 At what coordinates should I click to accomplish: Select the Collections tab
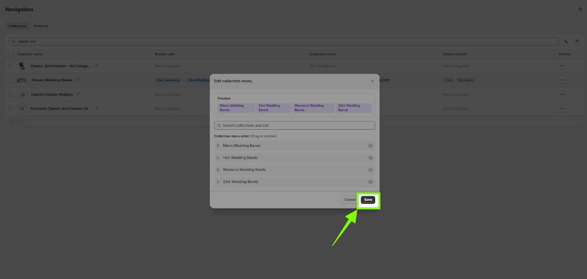tap(18, 26)
